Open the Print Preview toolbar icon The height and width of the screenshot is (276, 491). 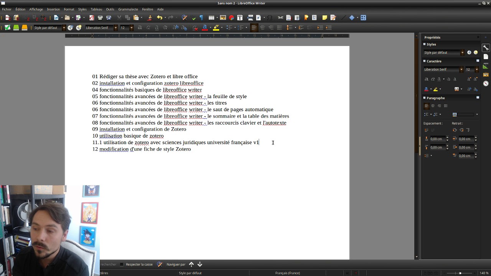[x=109, y=18]
